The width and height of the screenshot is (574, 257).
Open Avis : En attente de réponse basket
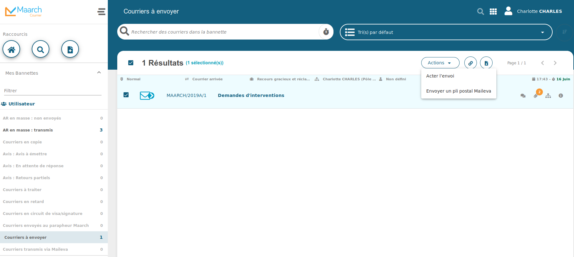click(54, 166)
